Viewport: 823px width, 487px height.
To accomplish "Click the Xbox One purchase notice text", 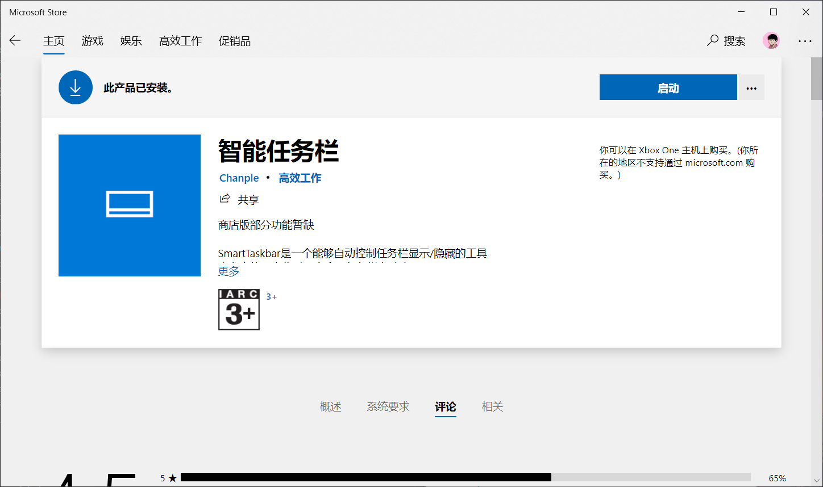I will 679,162.
